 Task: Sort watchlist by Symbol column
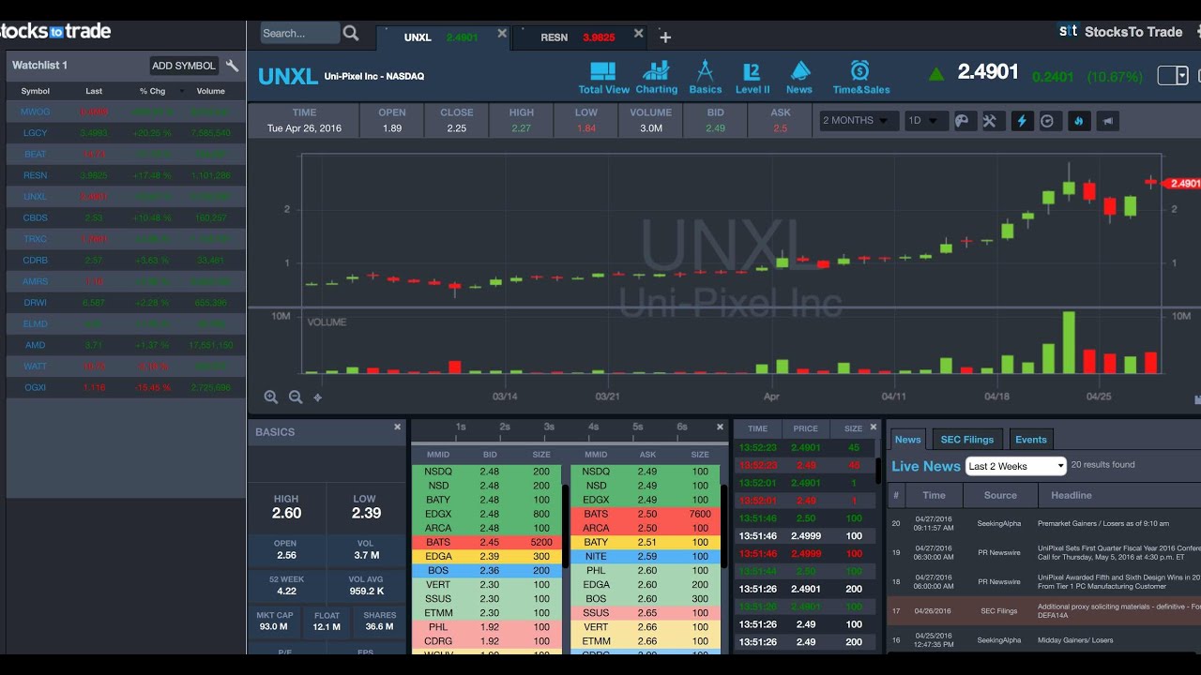point(36,91)
